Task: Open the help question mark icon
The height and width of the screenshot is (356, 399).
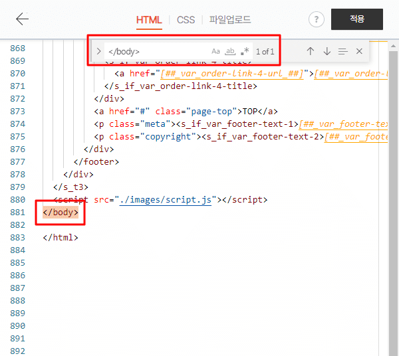Action: point(317,19)
